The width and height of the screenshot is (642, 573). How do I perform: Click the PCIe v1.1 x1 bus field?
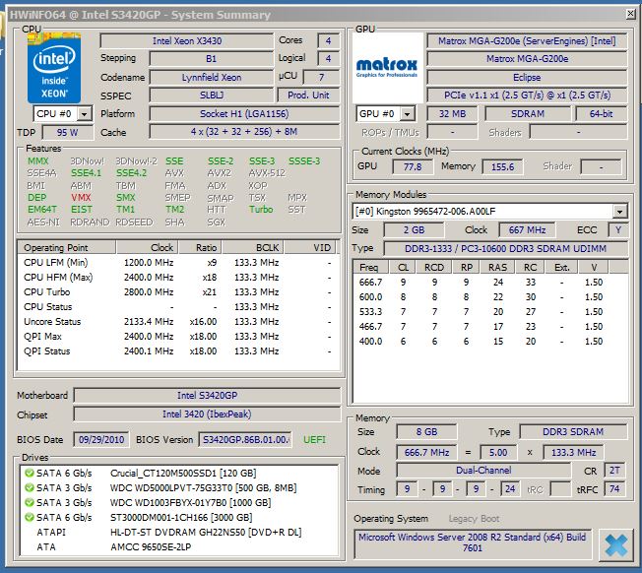coord(527,95)
